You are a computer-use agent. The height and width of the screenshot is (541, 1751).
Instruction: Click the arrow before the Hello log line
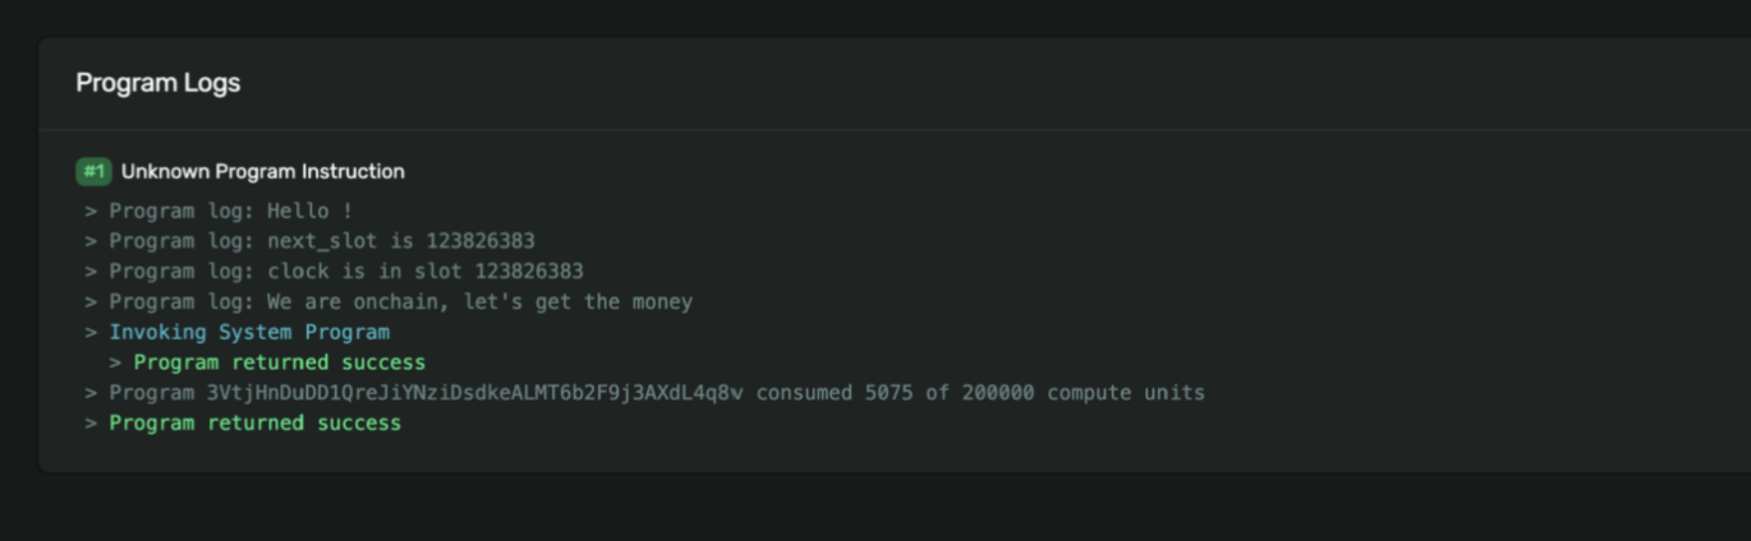click(90, 211)
